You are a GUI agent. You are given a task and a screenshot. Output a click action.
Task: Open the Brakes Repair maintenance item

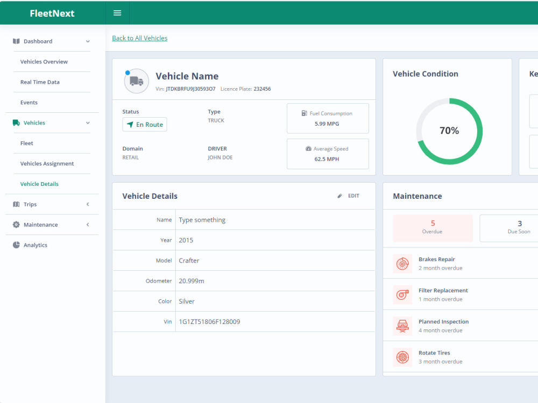click(461, 263)
